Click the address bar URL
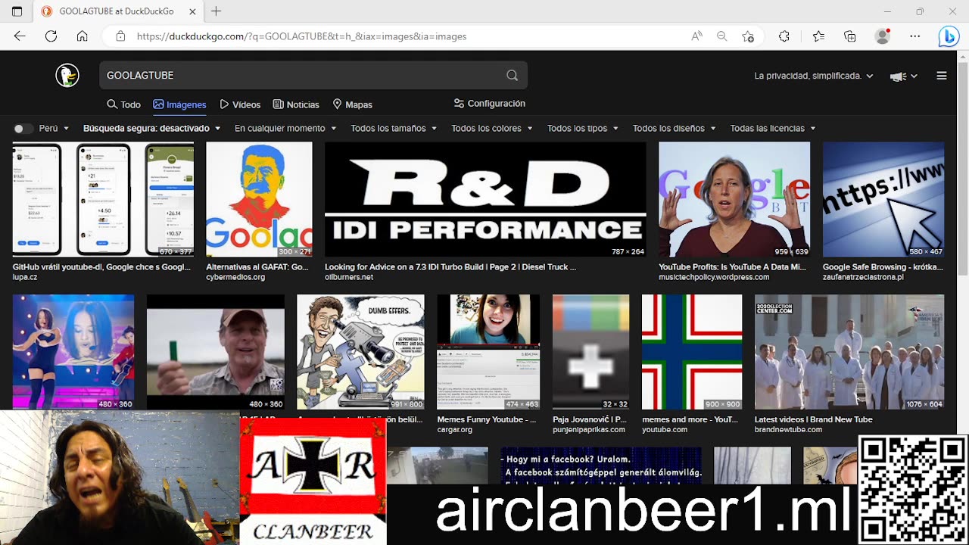 (301, 36)
